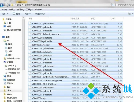
Task: Click the 打开 toolbar button
Action: [16, 14]
